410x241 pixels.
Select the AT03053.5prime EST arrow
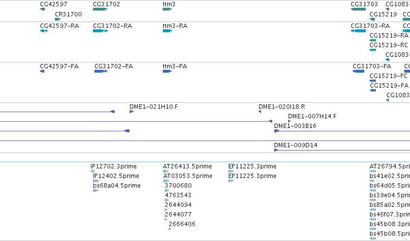[166, 181]
